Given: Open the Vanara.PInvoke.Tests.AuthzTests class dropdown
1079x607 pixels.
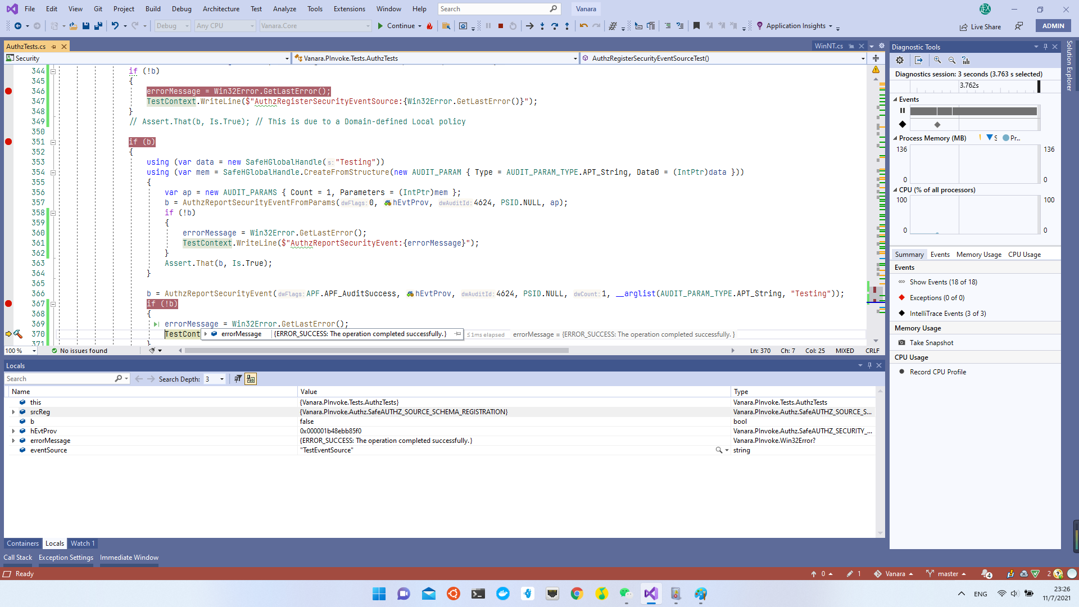Looking at the screenshot, I should (x=575, y=58).
